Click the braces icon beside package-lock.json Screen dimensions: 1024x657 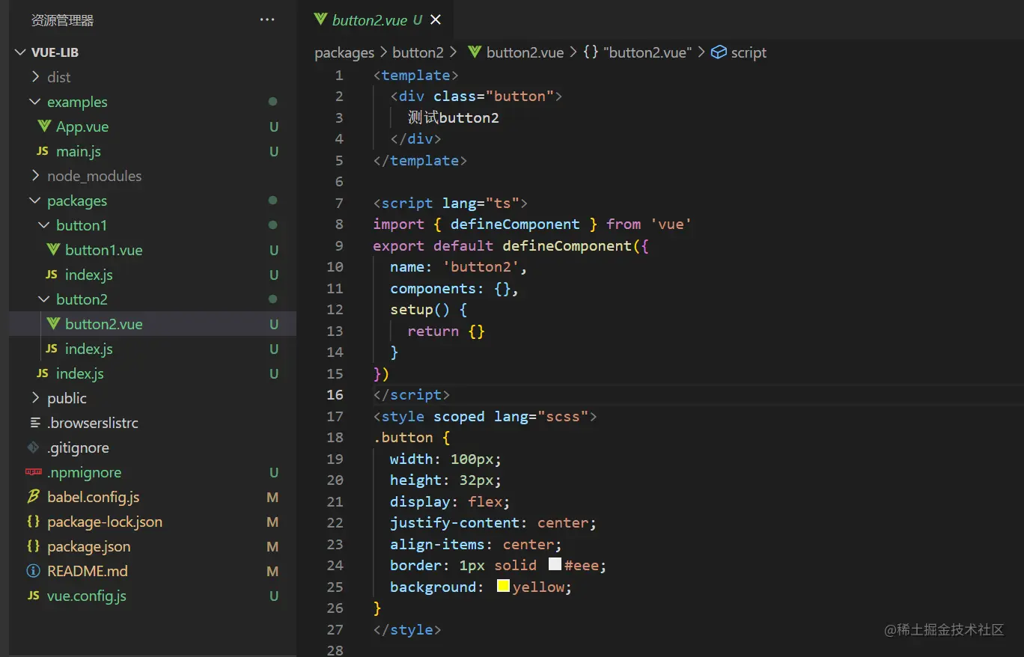[x=34, y=522]
